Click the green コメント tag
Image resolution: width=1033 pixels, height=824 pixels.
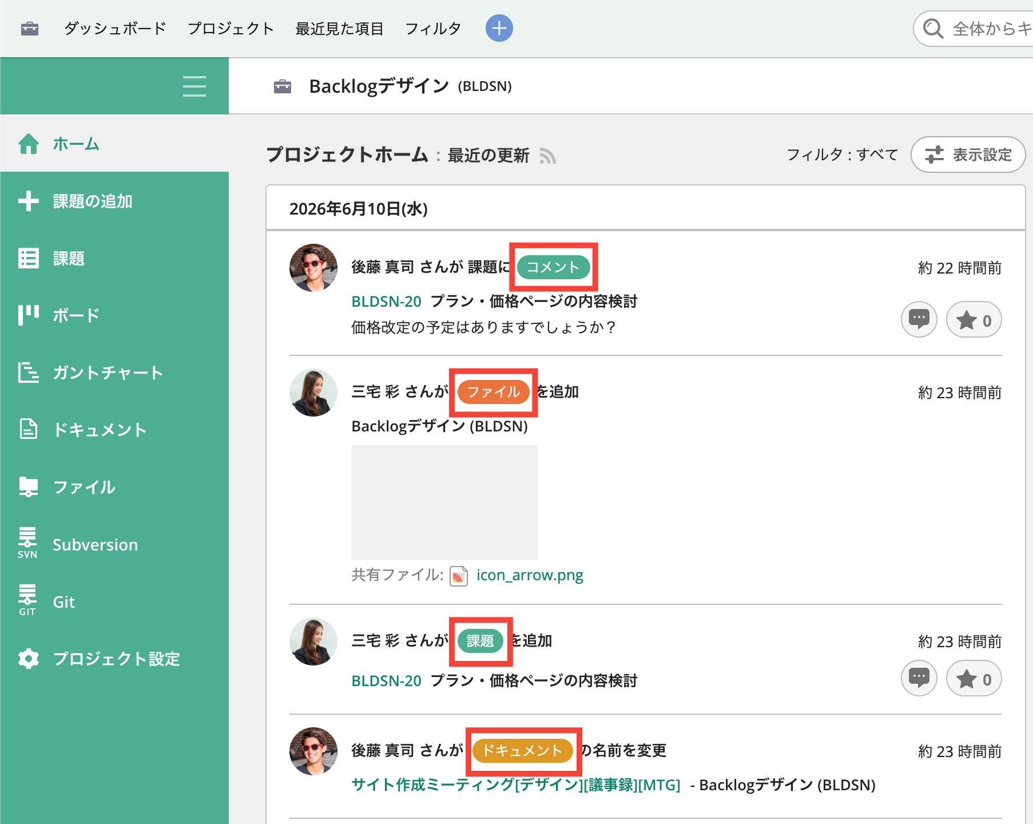pos(554,267)
